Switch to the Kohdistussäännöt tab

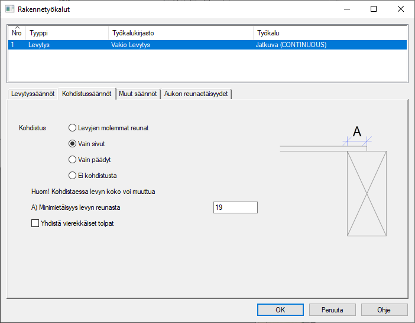[x=87, y=94]
